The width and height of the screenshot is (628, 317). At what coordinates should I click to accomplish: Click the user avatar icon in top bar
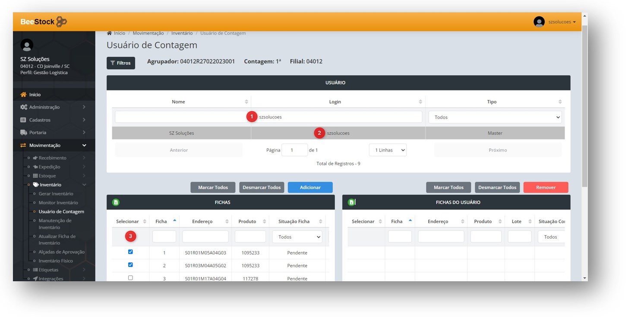pos(539,22)
